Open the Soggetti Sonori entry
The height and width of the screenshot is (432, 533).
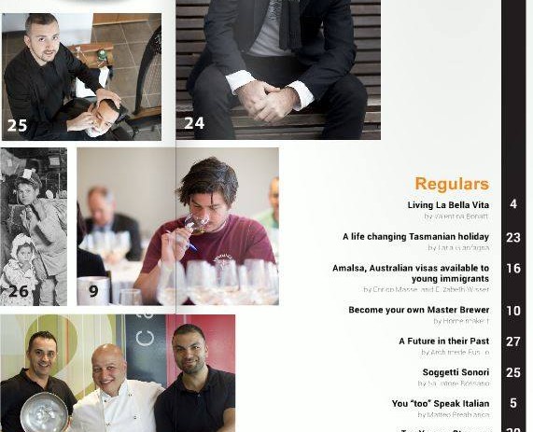(456, 372)
